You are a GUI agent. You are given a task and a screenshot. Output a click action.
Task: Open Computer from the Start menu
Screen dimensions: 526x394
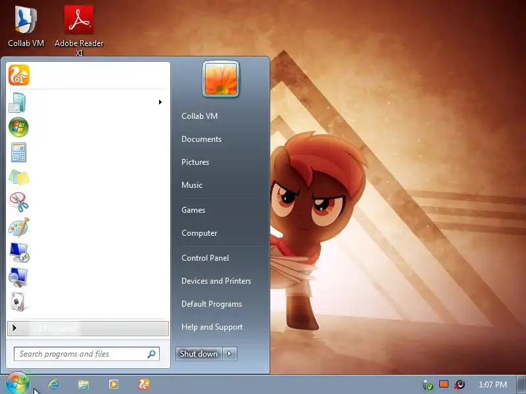pos(199,233)
